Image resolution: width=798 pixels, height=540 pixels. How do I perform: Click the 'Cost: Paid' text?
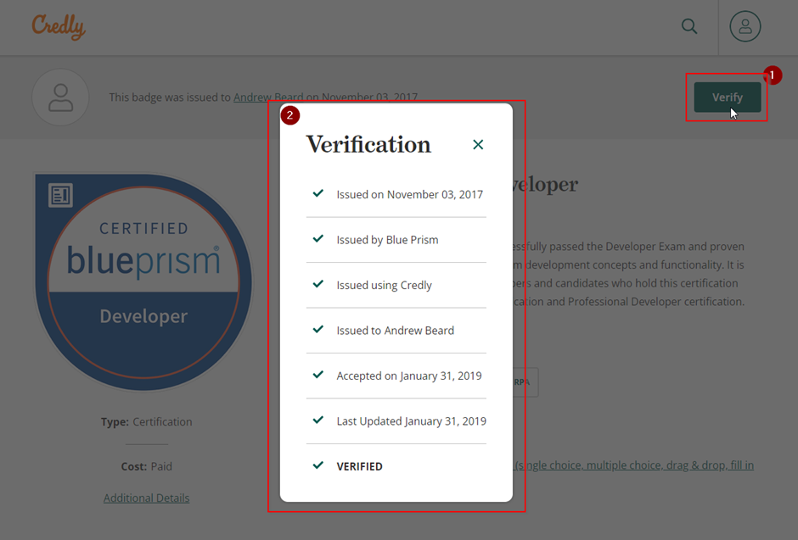pyautogui.click(x=147, y=466)
